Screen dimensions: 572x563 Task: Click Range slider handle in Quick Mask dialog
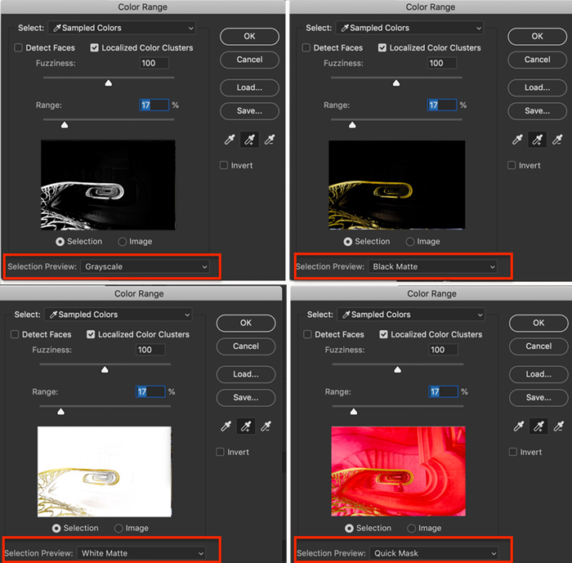click(x=354, y=412)
